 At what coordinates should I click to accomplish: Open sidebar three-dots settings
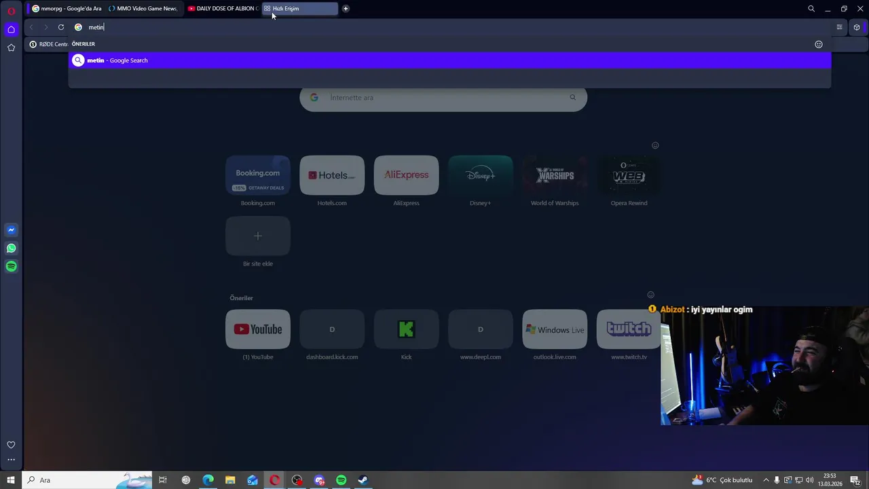coord(11,460)
